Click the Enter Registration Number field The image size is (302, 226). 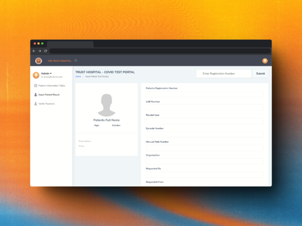pos(223,73)
